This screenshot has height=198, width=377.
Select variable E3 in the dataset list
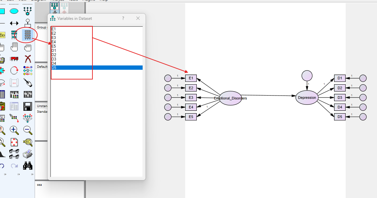click(x=54, y=38)
